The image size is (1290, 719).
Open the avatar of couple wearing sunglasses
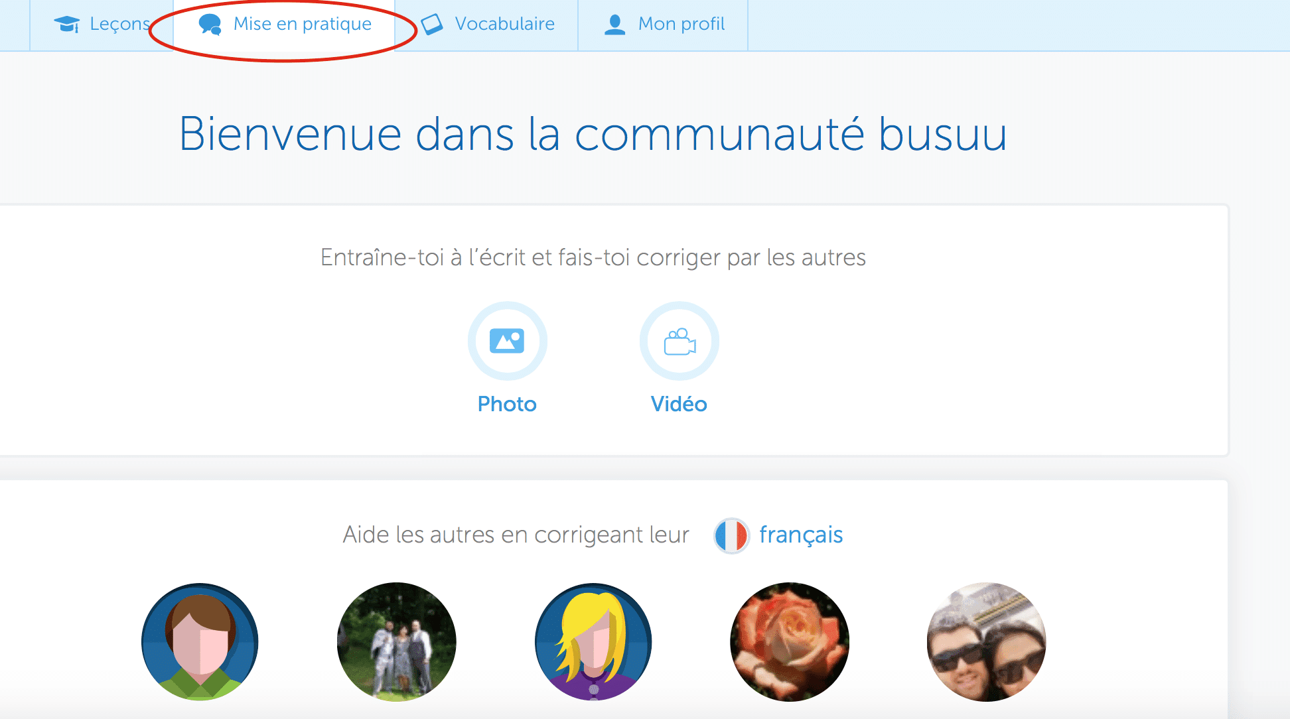(987, 641)
